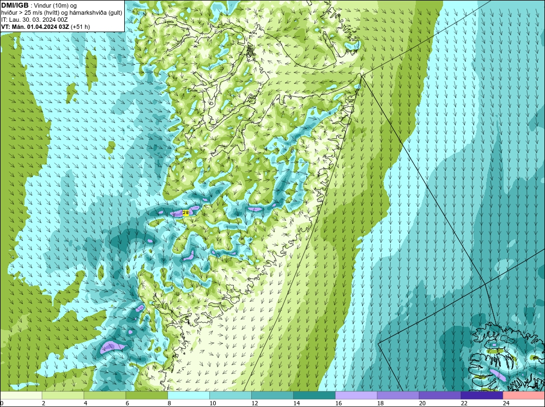
Task: Pick the medium teal 12–14 legend swatch
Action: [272, 396]
